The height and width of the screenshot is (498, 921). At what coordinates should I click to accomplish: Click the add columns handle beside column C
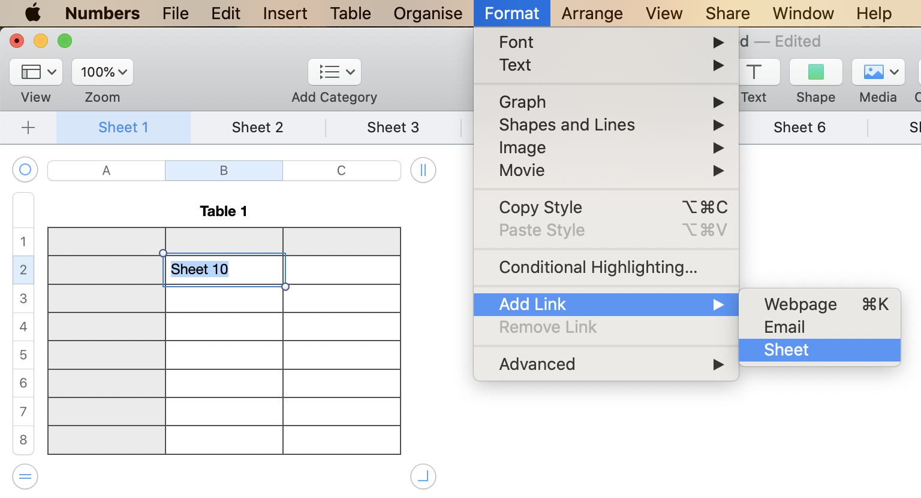423,170
